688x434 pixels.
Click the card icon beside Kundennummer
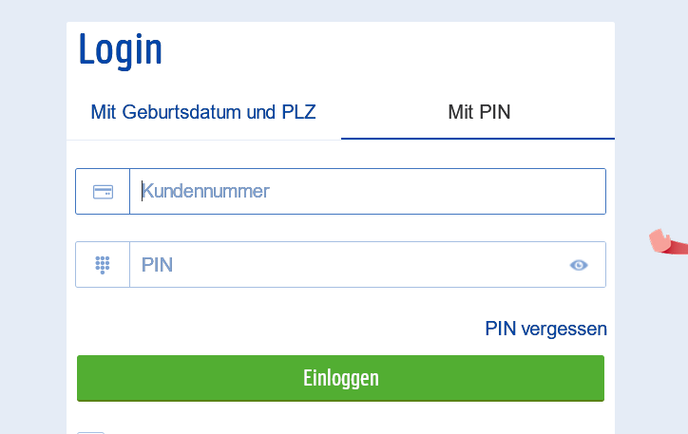[x=103, y=191]
